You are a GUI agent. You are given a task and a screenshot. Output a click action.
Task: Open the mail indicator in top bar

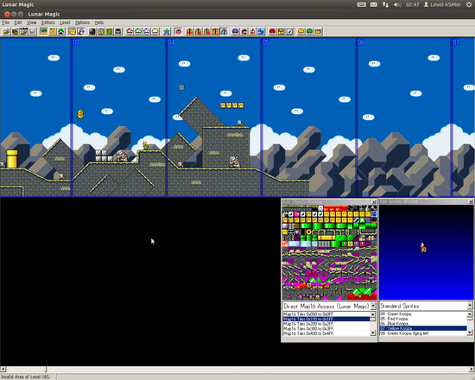[x=374, y=4]
